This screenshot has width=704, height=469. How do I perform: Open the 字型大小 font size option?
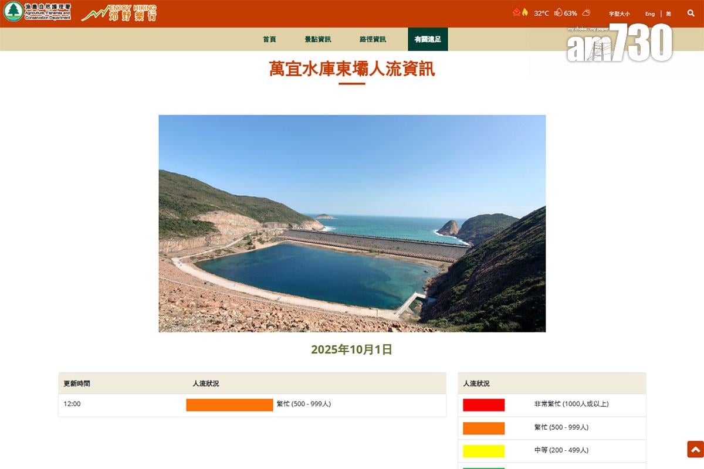click(619, 13)
